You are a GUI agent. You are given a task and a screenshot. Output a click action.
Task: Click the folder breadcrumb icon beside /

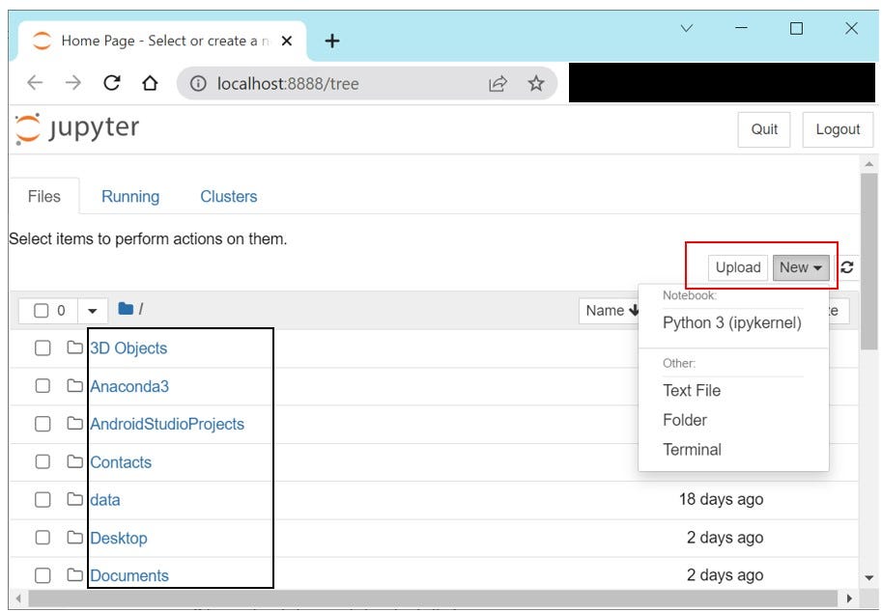pos(126,310)
